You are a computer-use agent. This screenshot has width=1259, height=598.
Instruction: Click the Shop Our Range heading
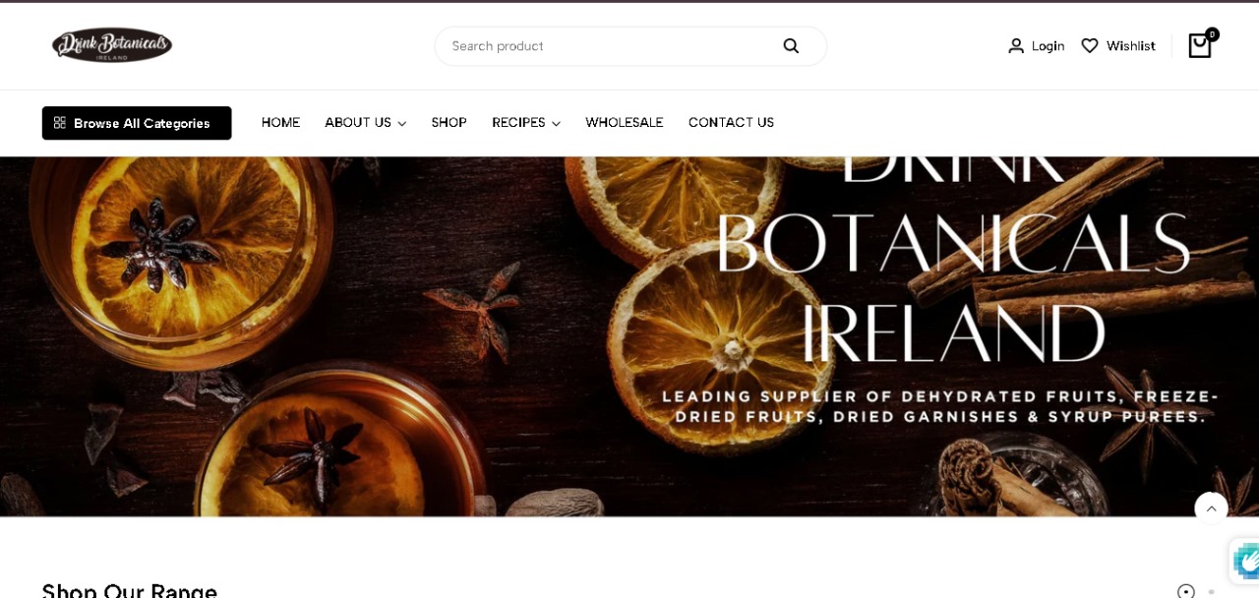130,590
